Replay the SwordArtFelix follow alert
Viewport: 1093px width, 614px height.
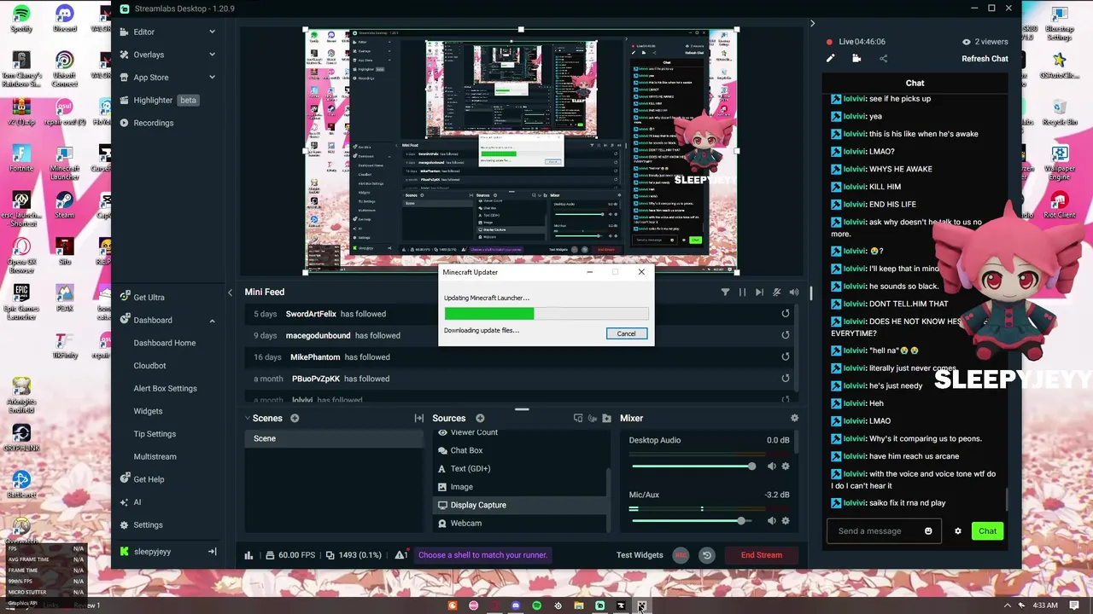pos(785,314)
